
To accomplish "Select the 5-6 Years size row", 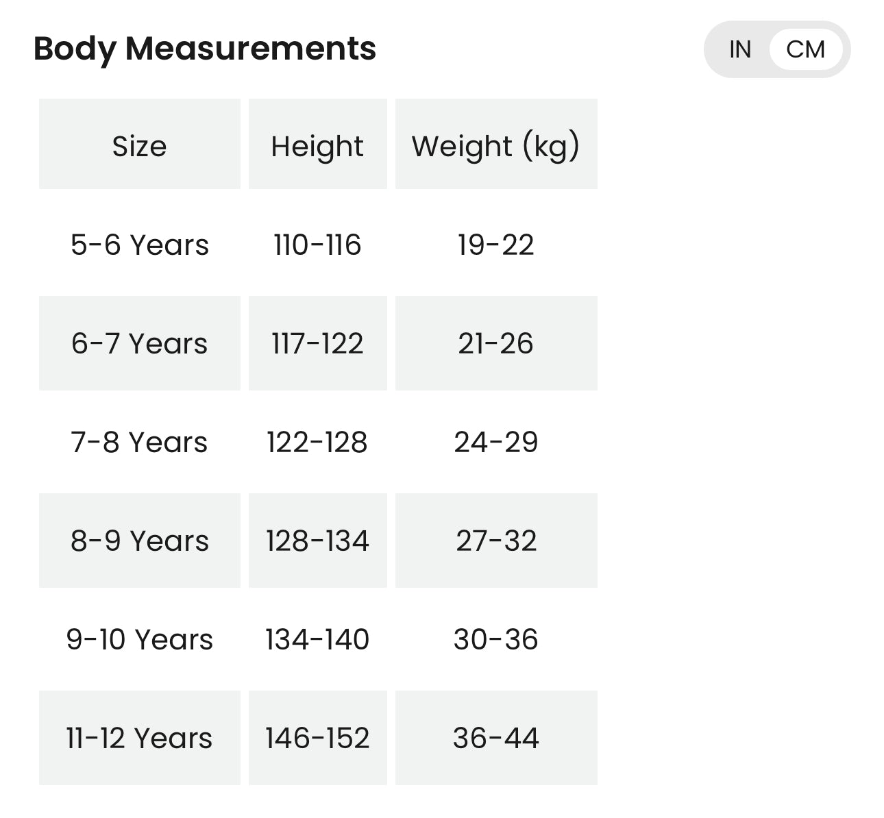I will coord(139,245).
